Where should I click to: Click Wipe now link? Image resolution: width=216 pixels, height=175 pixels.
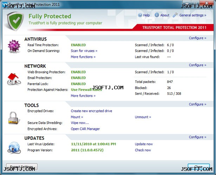tap(80, 123)
